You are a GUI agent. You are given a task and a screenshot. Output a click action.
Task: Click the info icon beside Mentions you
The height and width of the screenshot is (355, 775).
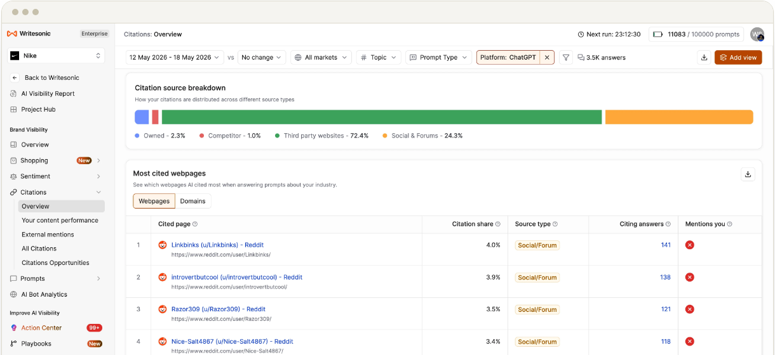(x=729, y=224)
